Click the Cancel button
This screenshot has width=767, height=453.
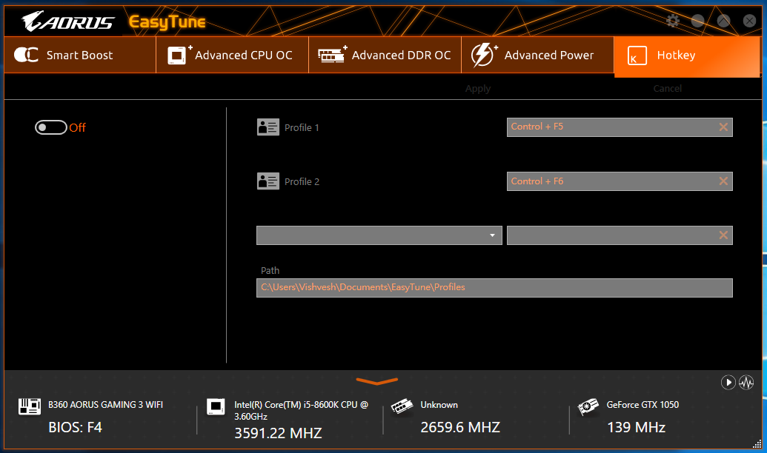click(x=667, y=88)
